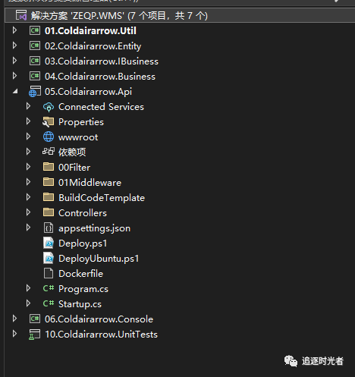Click the PowerShell icon of Deploy.ps1
355x377 pixels.
click(49, 243)
